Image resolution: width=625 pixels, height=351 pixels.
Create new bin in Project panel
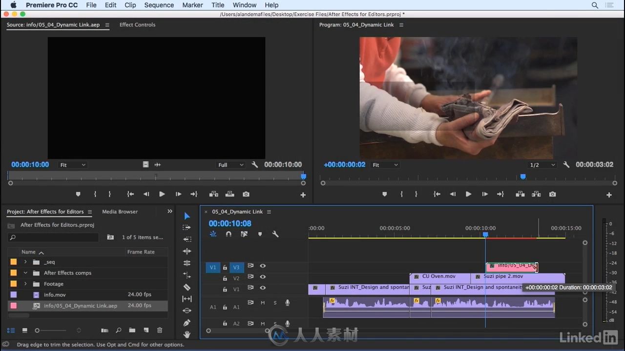tap(132, 330)
